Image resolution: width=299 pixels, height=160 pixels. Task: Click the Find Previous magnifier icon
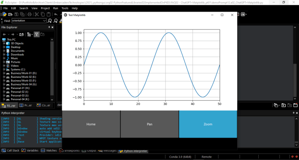pyautogui.click(x=55, y=21)
